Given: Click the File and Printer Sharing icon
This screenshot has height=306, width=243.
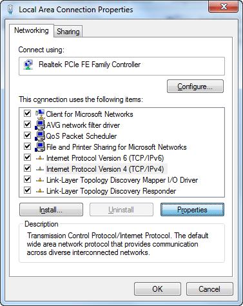Looking at the screenshot, I should [x=40, y=147].
